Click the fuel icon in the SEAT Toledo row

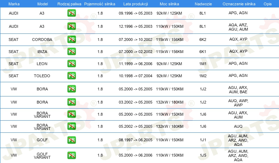tap(71, 75)
